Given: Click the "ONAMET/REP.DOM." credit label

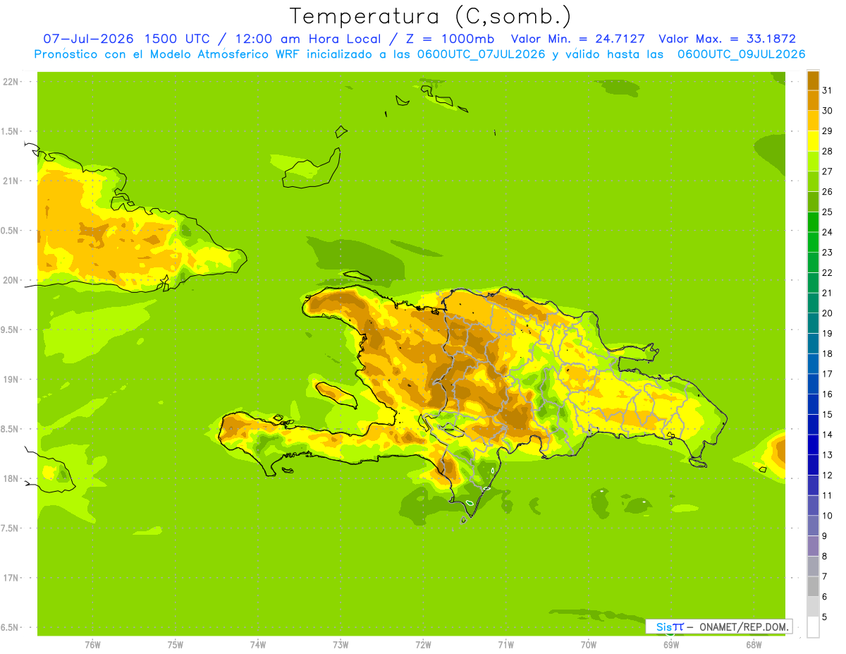Looking at the screenshot, I should (x=743, y=626).
